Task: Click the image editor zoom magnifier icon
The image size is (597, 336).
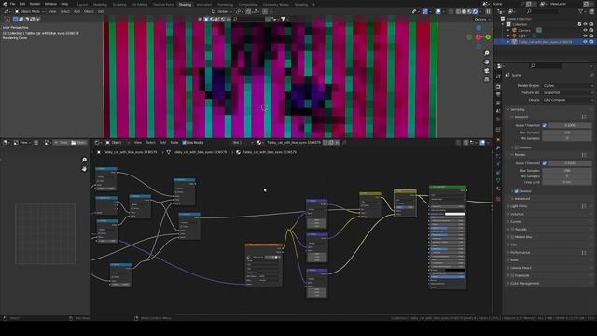Action: 84,160
